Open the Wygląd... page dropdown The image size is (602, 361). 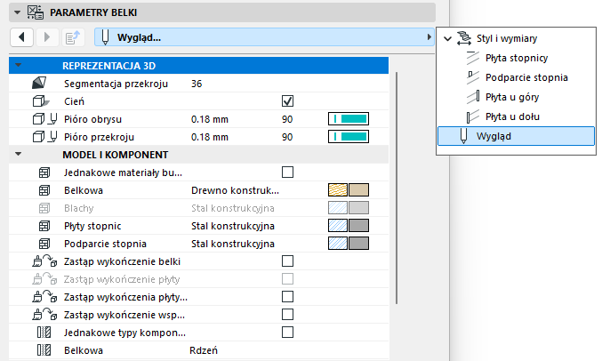pos(264,37)
